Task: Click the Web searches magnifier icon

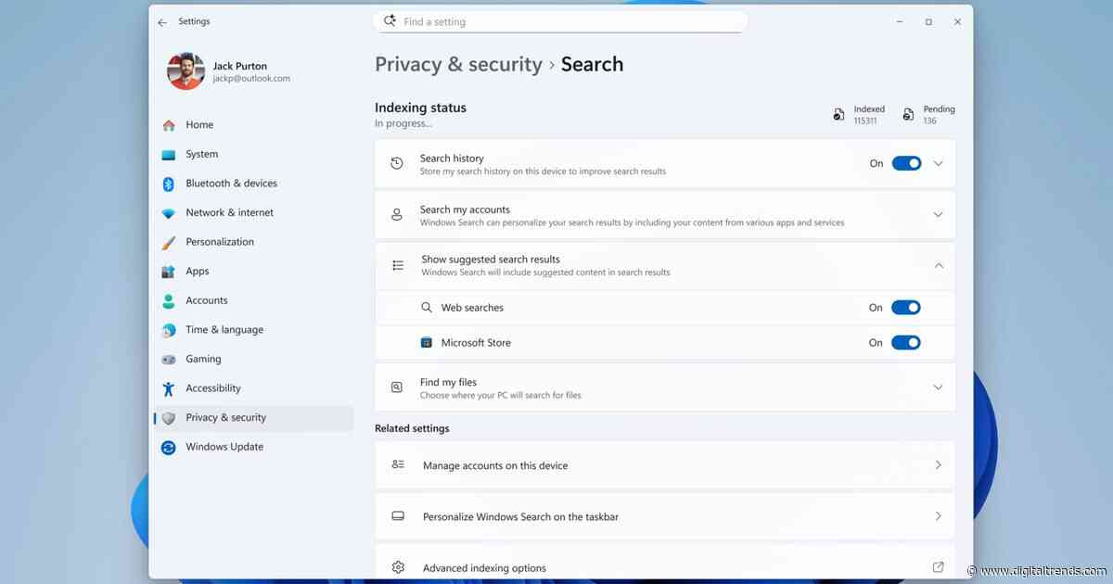Action: coord(427,308)
